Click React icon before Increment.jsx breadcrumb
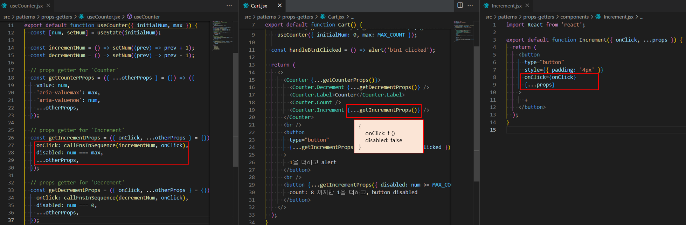The image size is (686, 225). point(598,16)
